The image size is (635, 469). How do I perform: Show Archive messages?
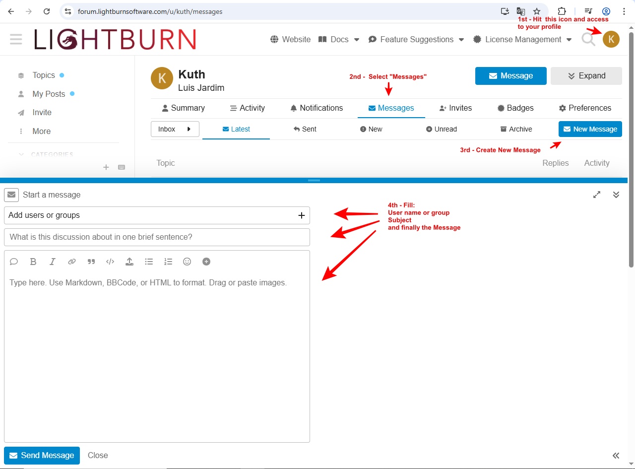tap(516, 129)
